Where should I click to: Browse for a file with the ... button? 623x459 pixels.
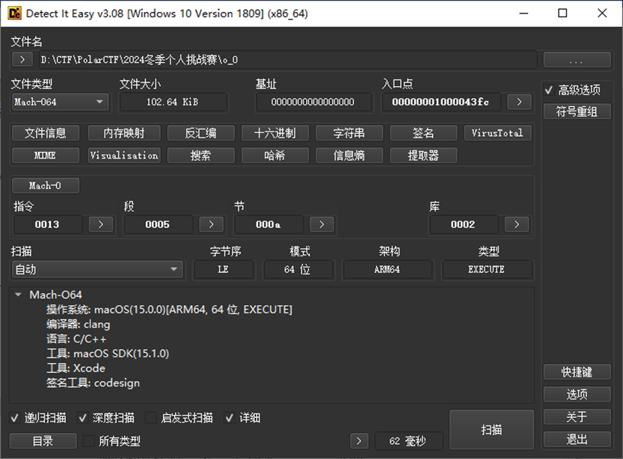[x=577, y=61]
